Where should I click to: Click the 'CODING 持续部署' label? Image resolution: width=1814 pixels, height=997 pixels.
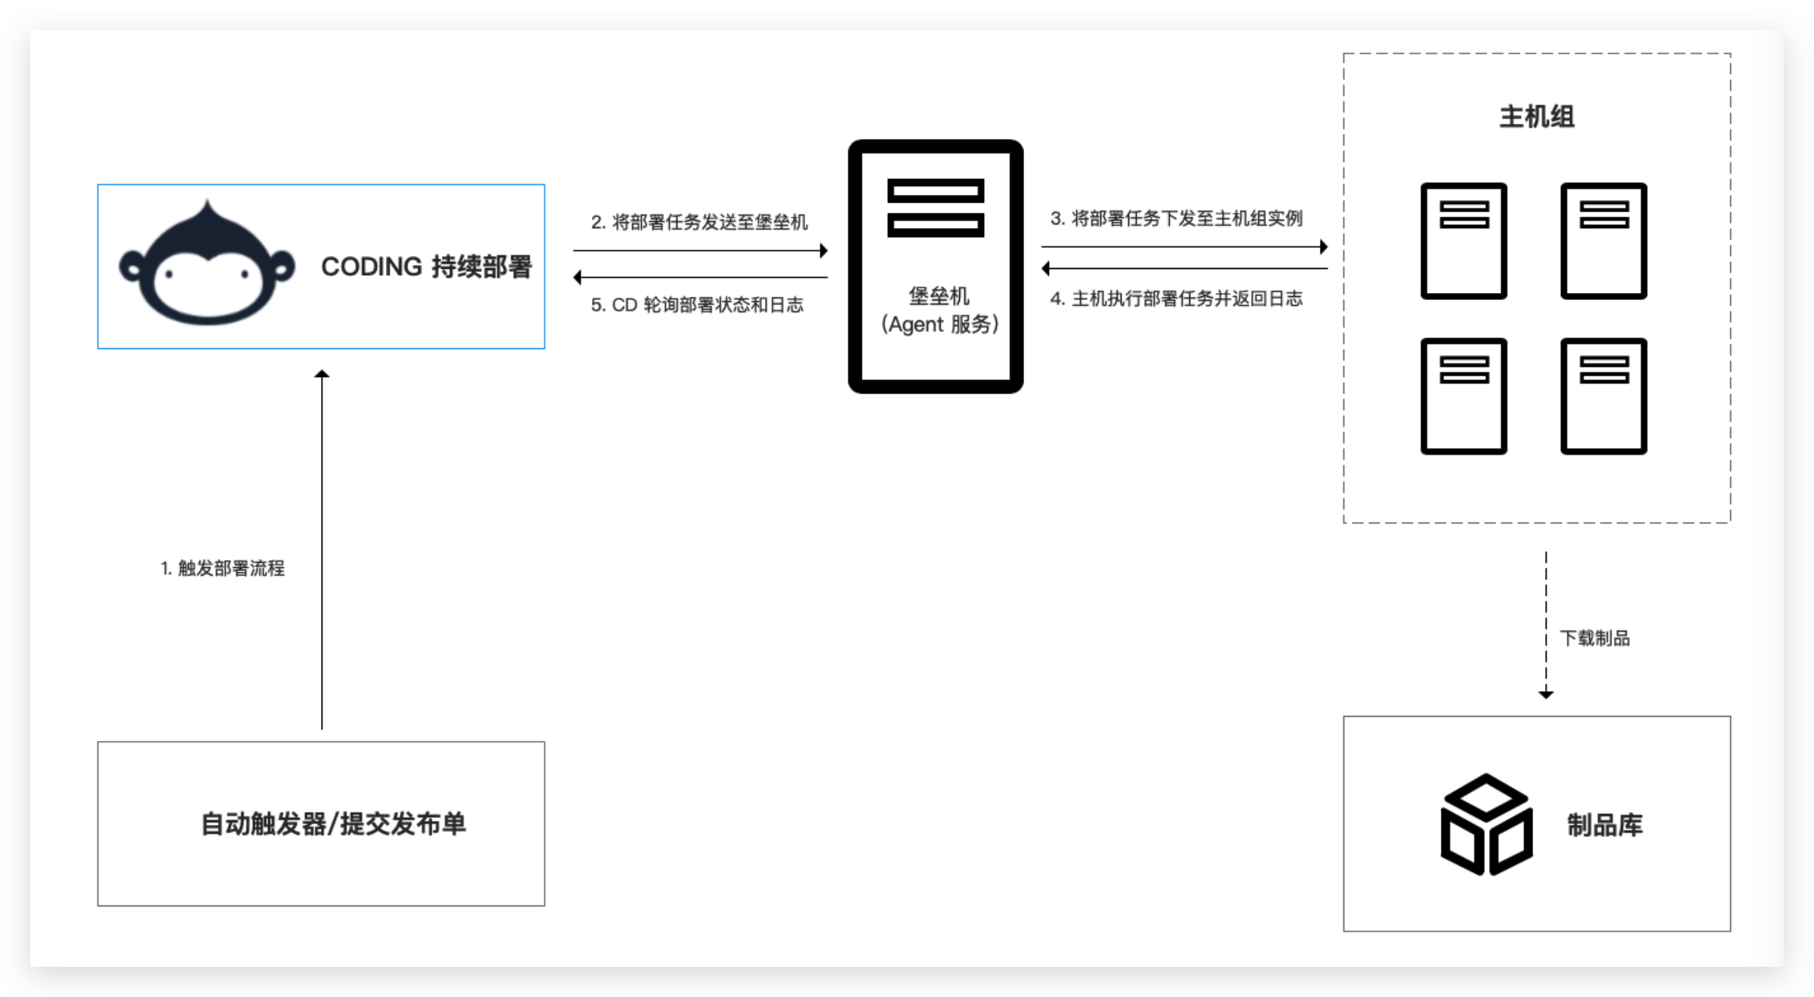click(x=427, y=267)
